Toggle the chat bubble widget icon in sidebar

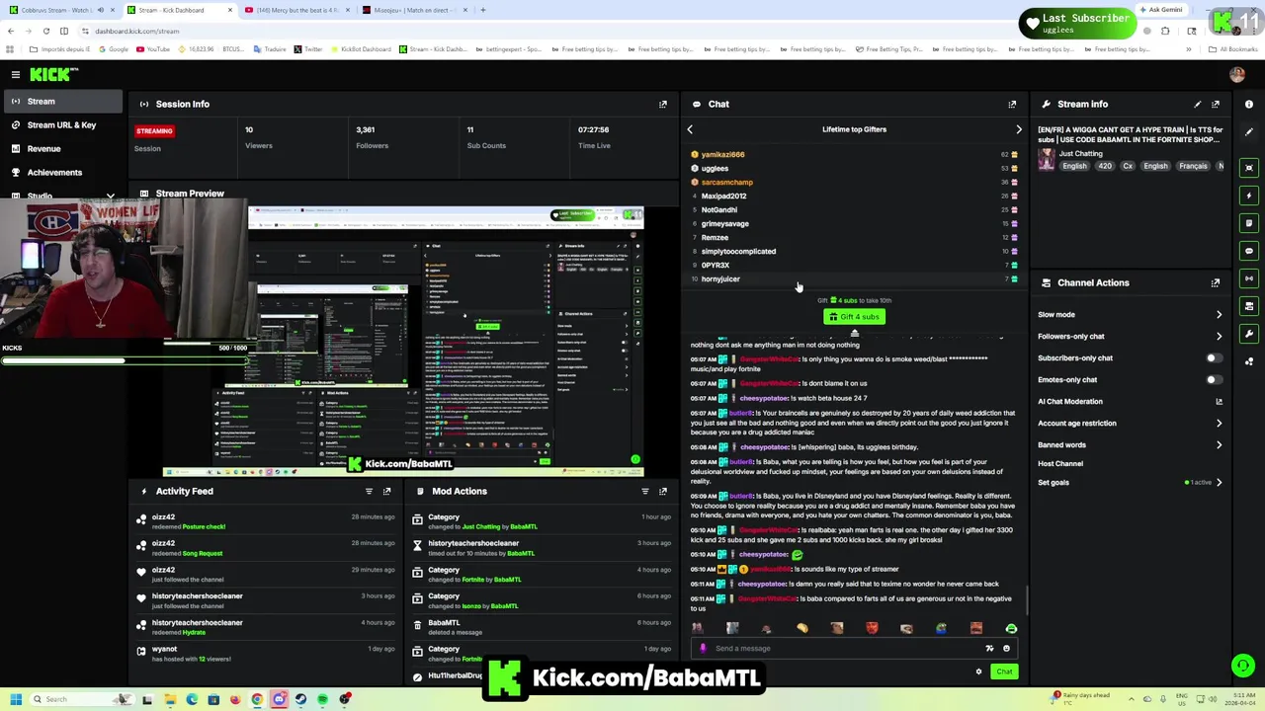pos(1249,251)
